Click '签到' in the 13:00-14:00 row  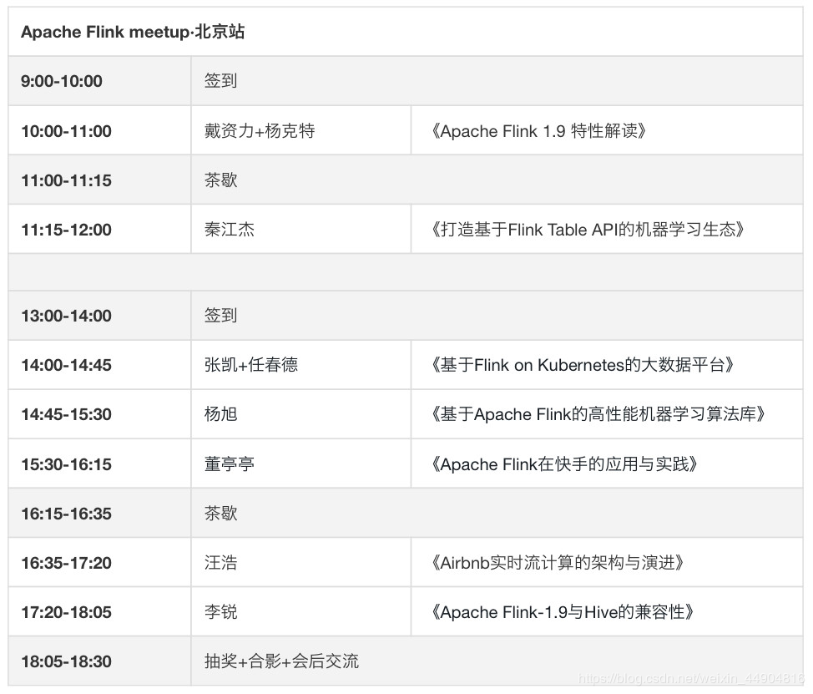tap(221, 315)
